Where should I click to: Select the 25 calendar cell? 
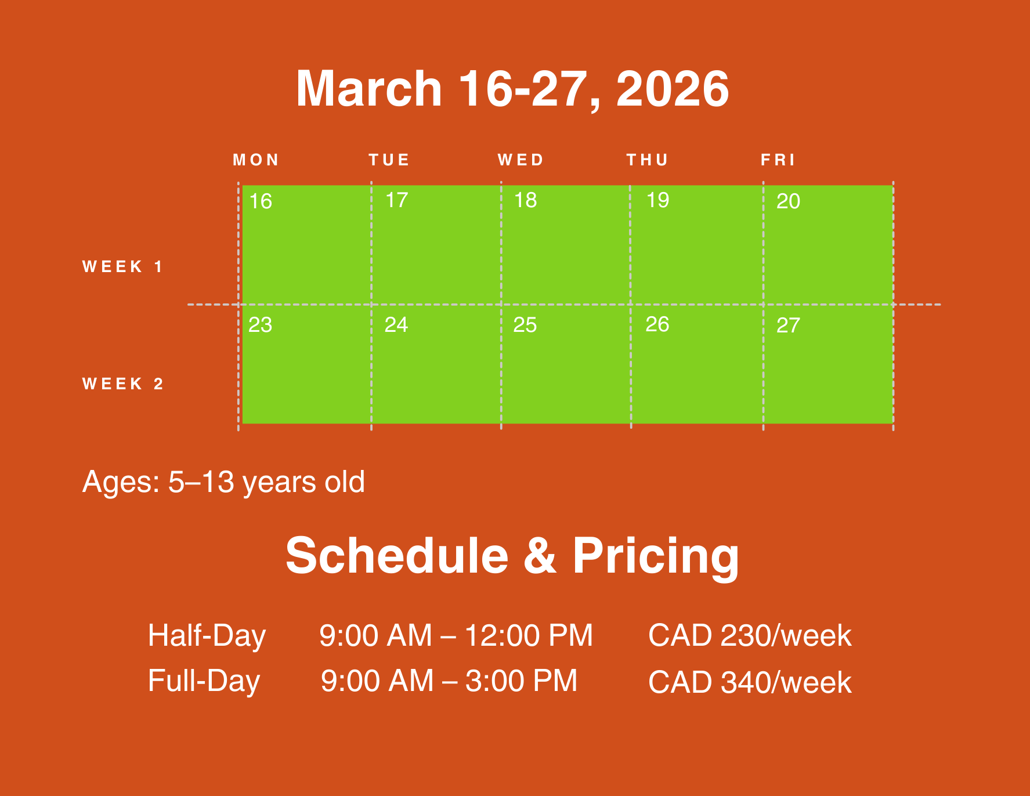tap(566, 364)
